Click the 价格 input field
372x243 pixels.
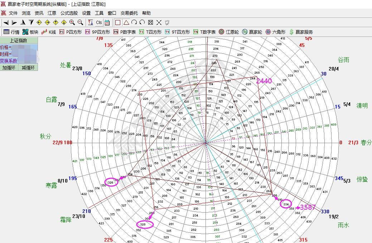pyautogui.click(x=24, y=47)
